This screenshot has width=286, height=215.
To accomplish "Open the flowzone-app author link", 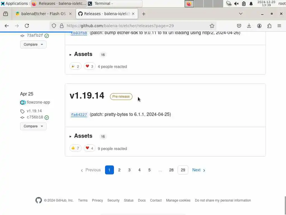I will click(x=38, y=102).
